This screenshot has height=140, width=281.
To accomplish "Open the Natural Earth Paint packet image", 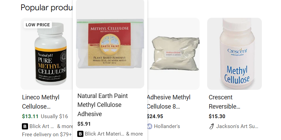I will (x=110, y=44).
